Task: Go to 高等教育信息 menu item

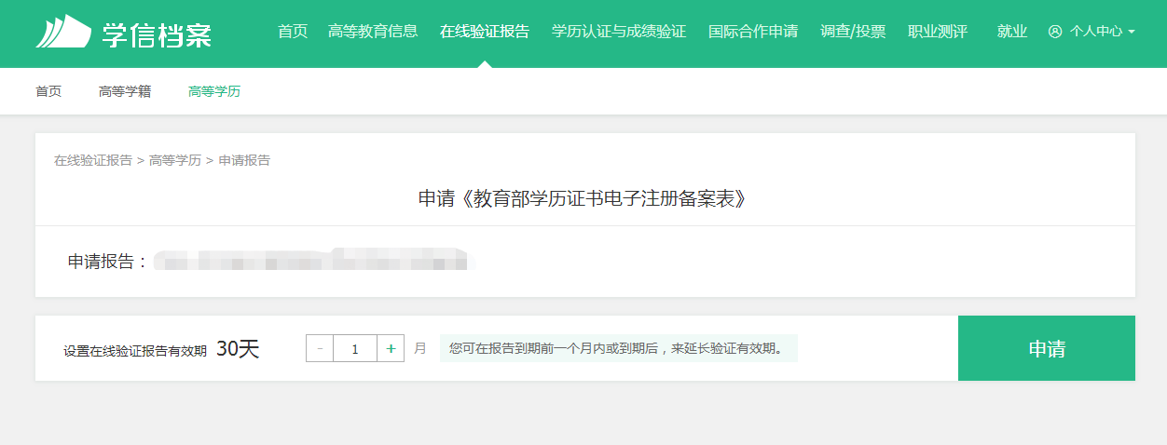Action: pyautogui.click(x=373, y=32)
